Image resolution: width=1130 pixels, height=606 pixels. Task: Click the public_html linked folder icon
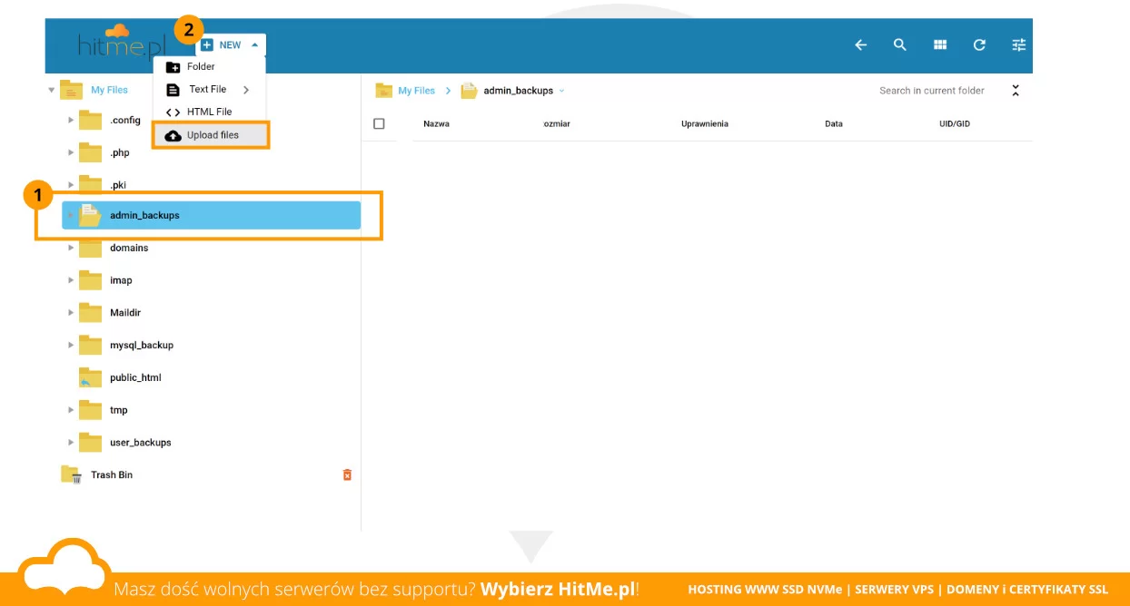tap(90, 377)
